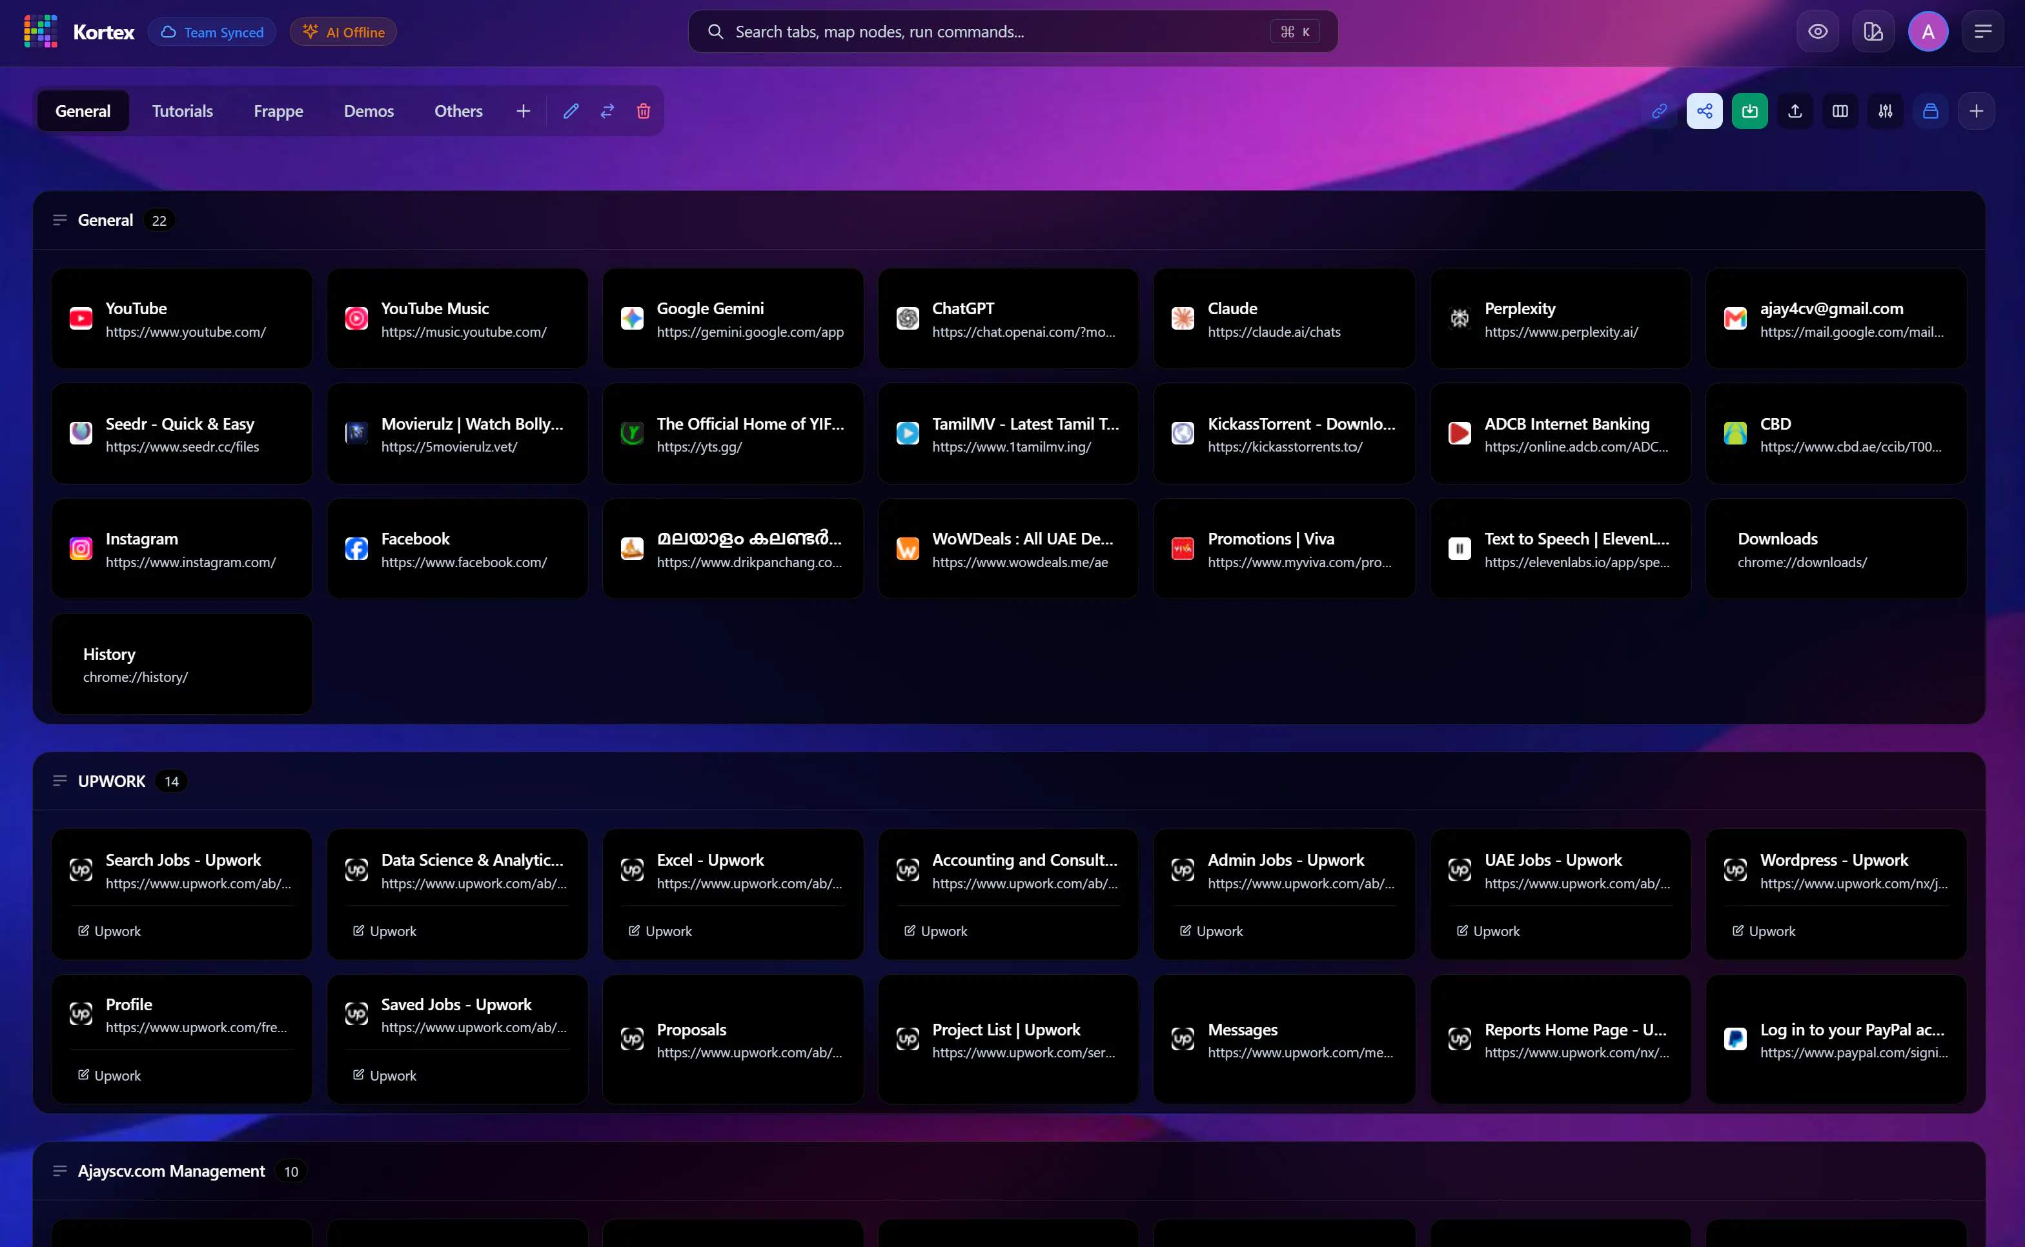Viewport: 2025px width, 1247px height.
Task: Click the upload/export arrow icon
Action: click(1795, 112)
